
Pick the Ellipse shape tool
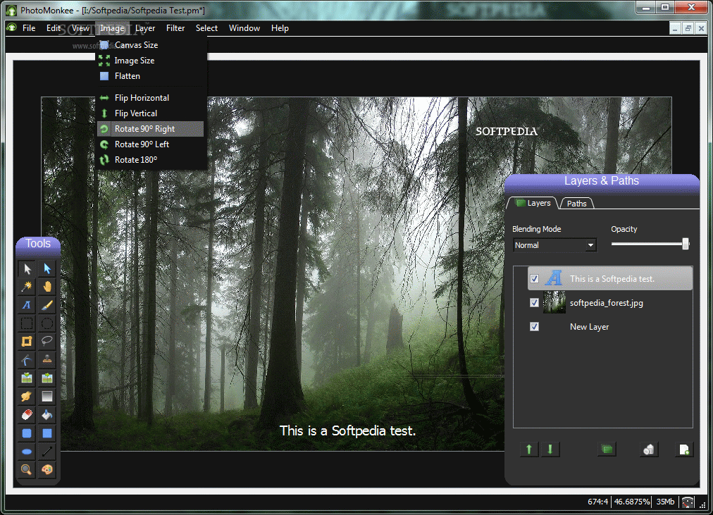pyautogui.click(x=27, y=452)
